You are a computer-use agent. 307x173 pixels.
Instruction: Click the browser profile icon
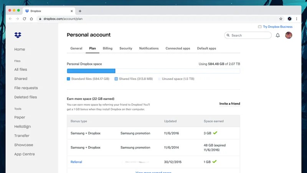(289, 19)
